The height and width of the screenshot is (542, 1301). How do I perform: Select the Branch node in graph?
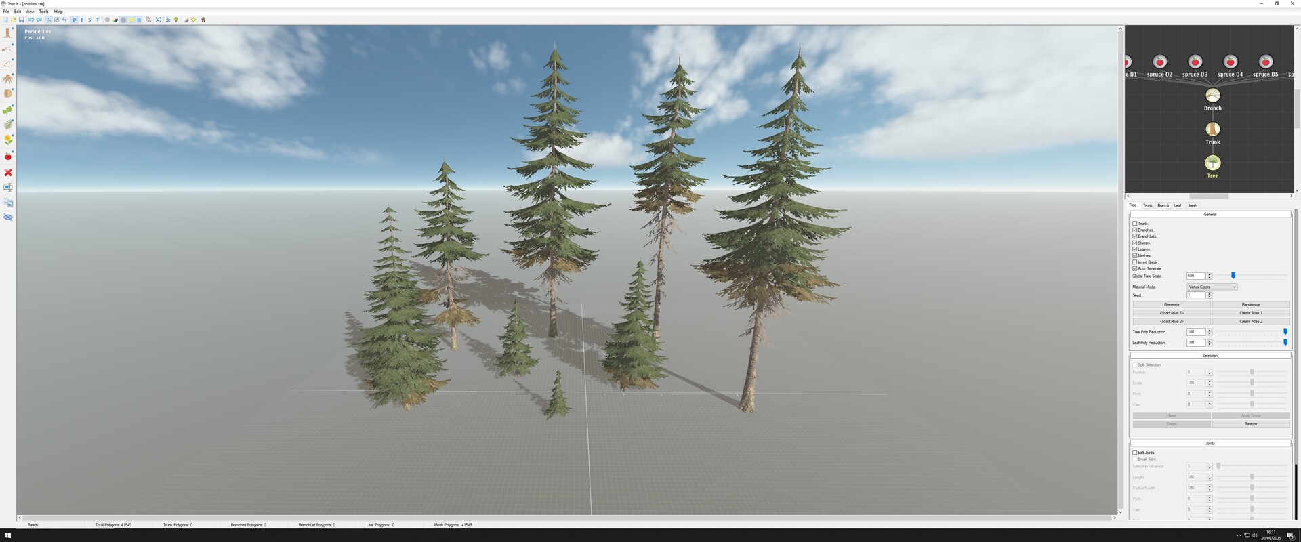click(1212, 96)
